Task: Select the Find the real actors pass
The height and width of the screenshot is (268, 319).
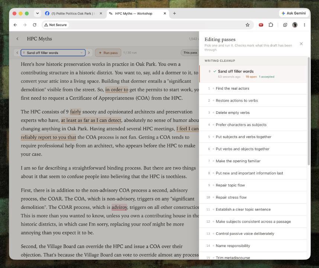Action: [x=253, y=88]
